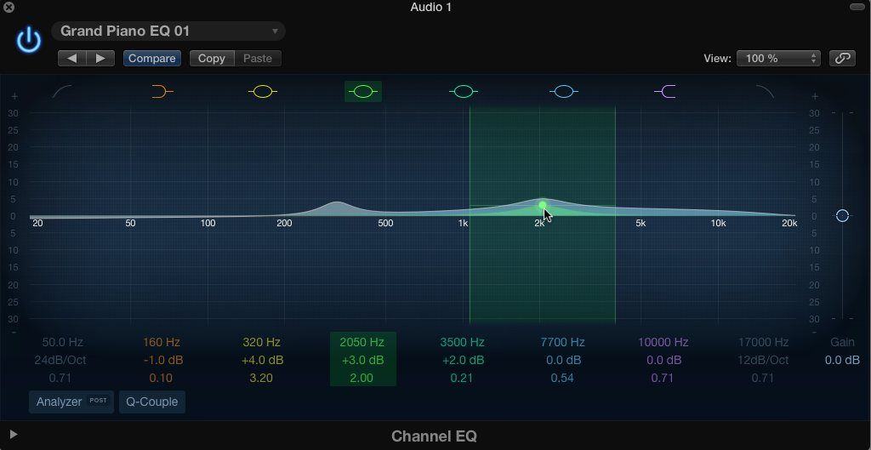Viewport: 871px width, 450px height.
Task: Select the 3.20 Q value
Action: 262,378
